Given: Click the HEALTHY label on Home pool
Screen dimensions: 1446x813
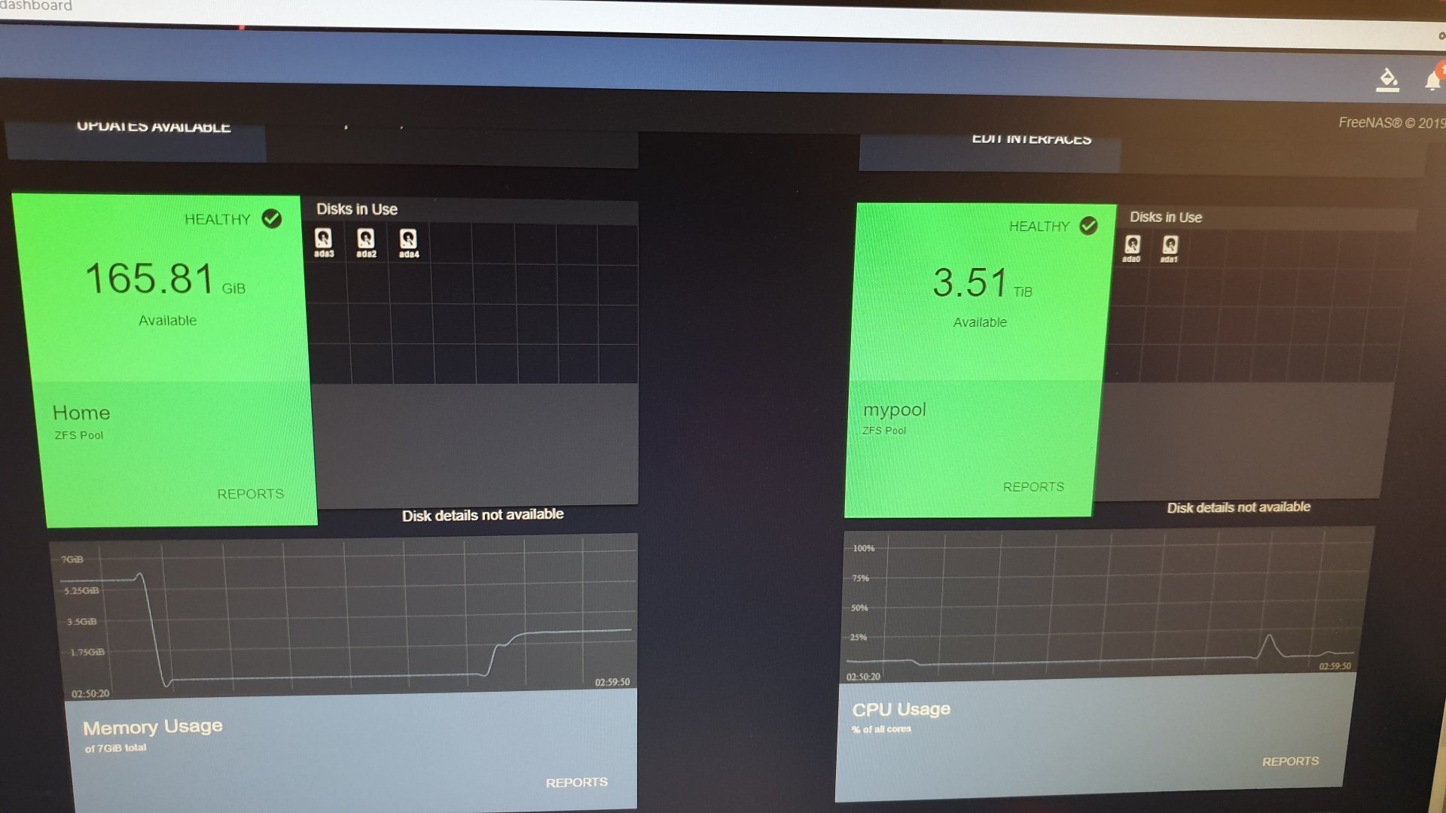Looking at the screenshot, I should 218,219.
